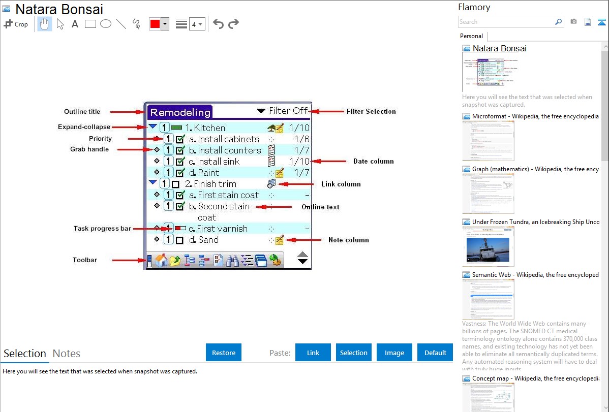Open the Microformat - Wikipedia snapshot title
The image size is (609, 412).
[x=535, y=116]
